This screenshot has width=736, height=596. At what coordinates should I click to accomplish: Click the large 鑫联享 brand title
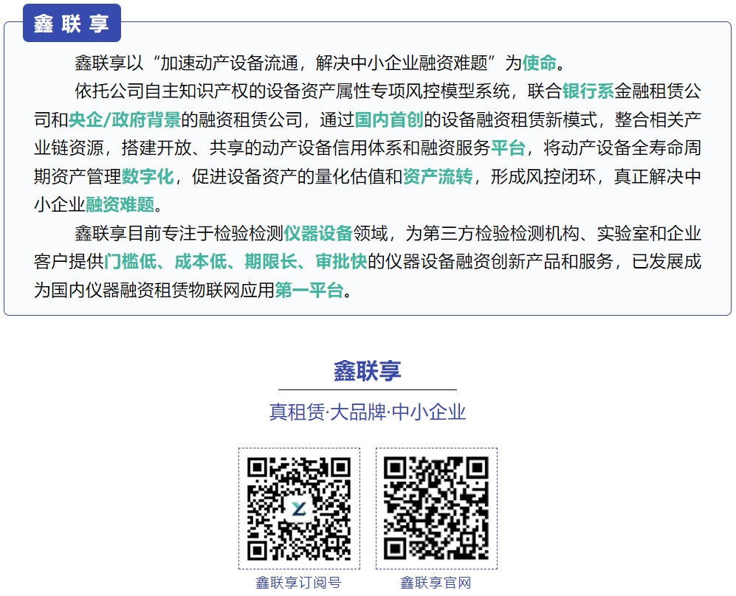(368, 371)
